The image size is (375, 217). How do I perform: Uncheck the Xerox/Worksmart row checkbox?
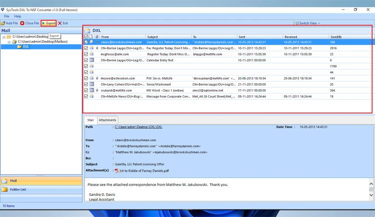[86, 84]
